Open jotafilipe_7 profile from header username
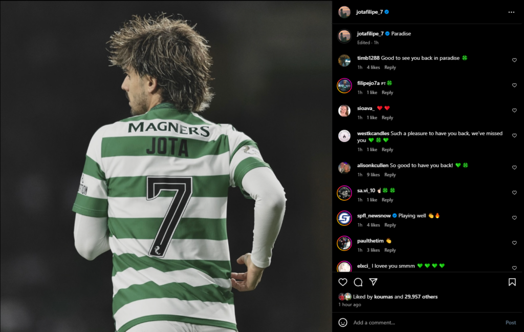The height and width of the screenshot is (332, 524). point(369,12)
